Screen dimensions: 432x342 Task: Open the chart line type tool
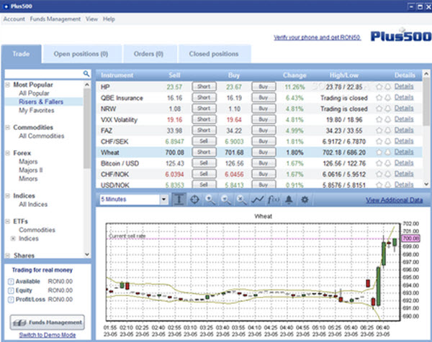click(258, 200)
